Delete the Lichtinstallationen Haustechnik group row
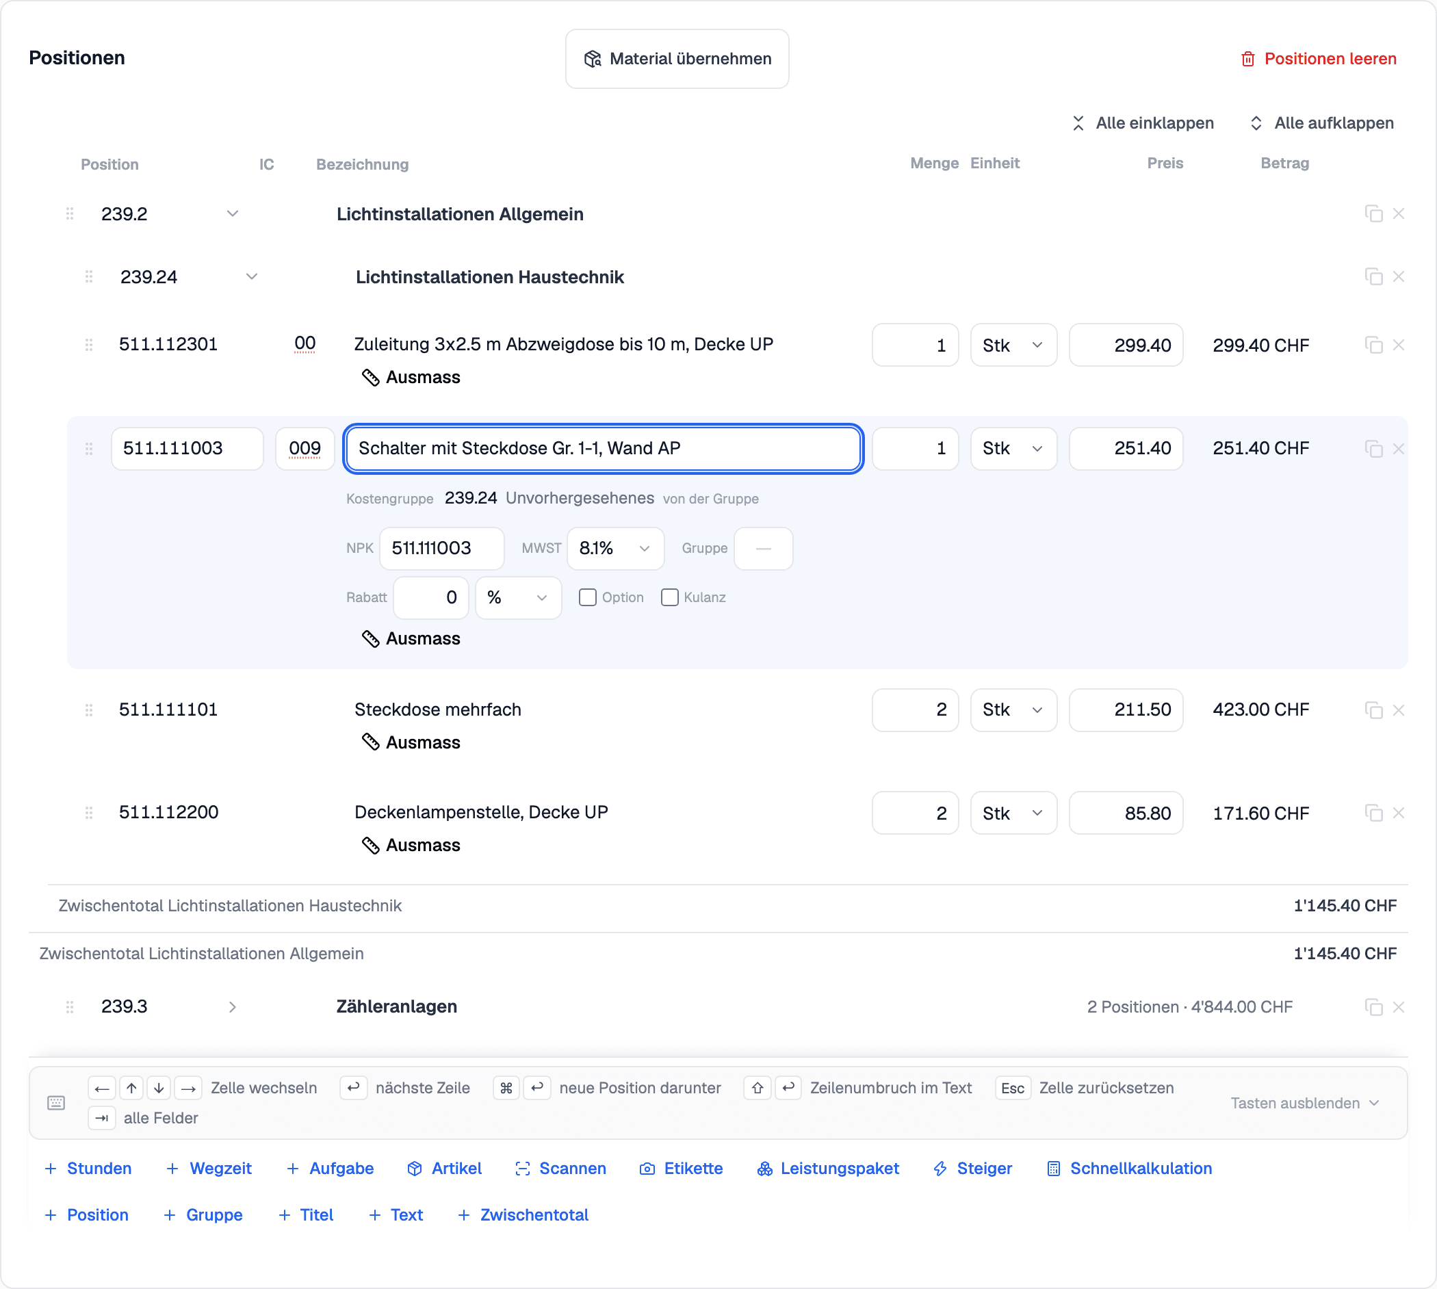 tap(1398, 277)
